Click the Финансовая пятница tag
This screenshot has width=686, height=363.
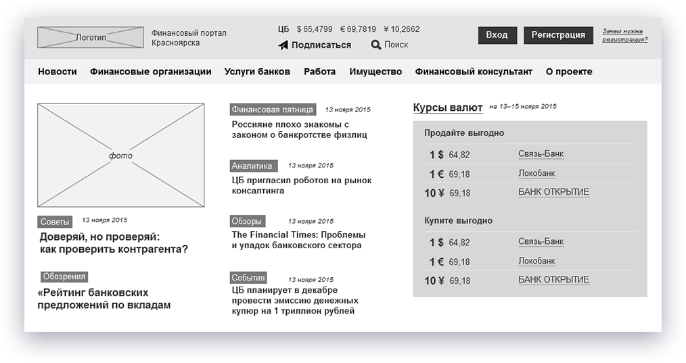pos(273,110)
